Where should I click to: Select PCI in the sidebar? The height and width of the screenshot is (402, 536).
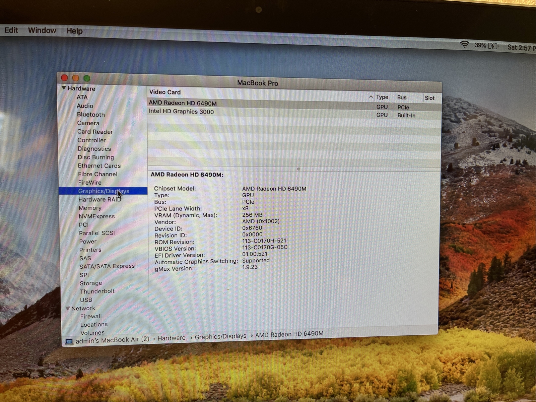click(84, 225)
